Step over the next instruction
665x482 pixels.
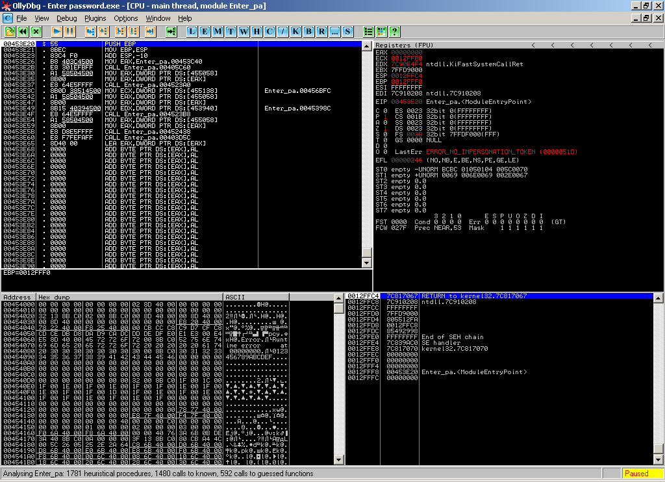(x=103, y=31)
